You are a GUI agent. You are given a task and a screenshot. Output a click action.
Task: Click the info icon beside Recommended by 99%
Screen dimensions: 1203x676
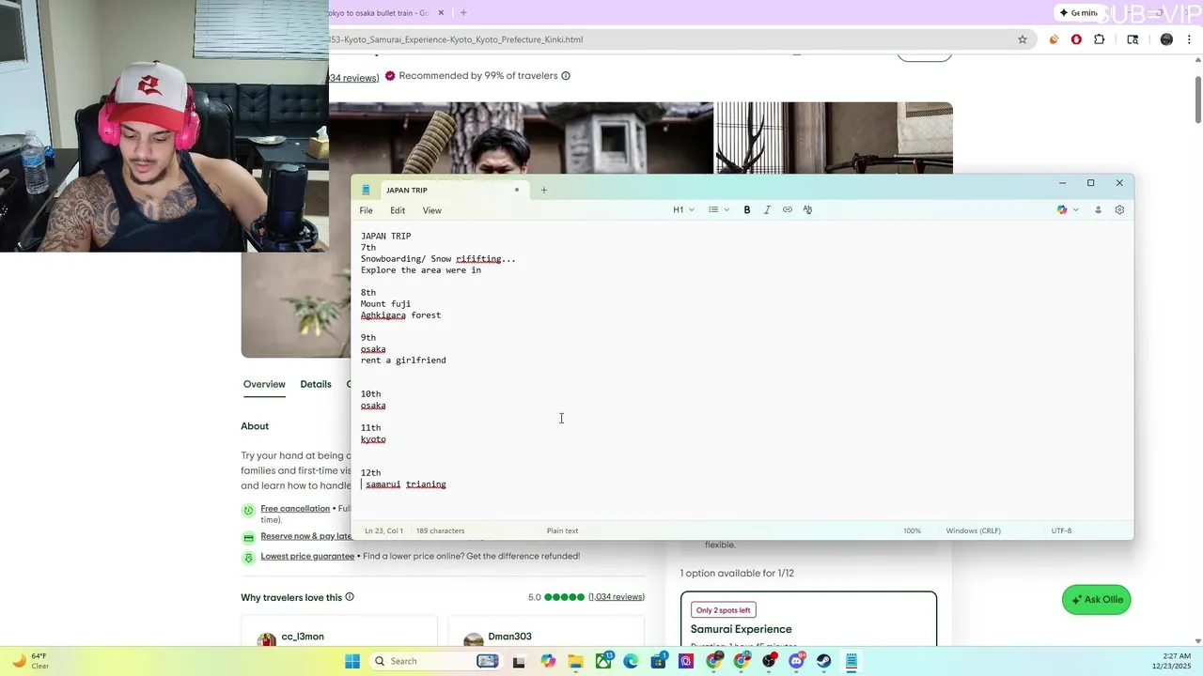(566, 76)
